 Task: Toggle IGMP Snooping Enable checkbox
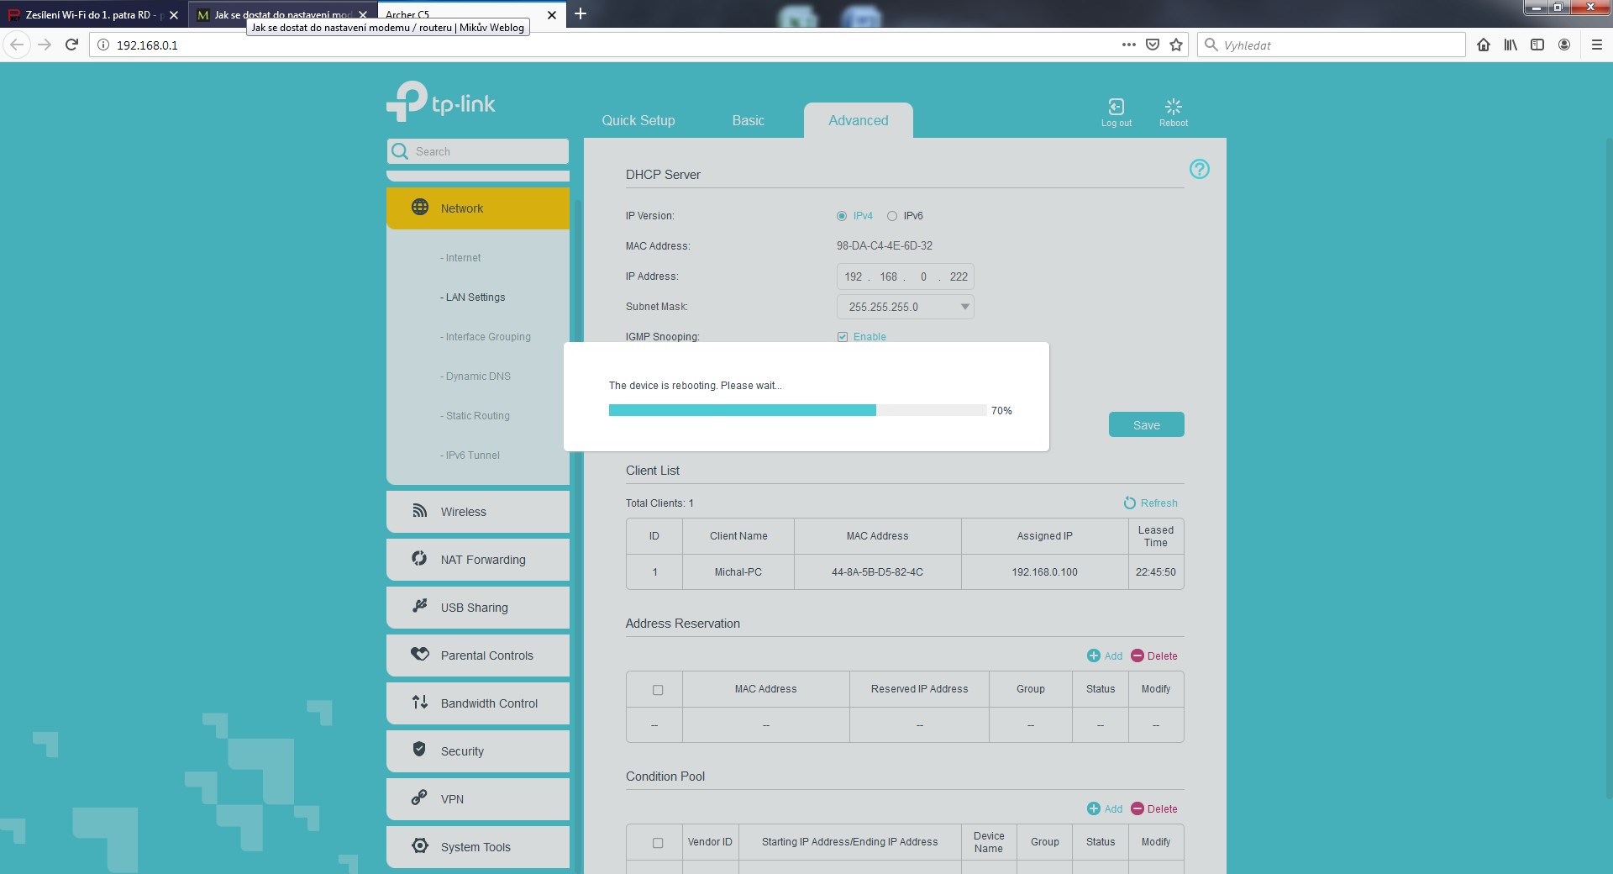point(843,337)
